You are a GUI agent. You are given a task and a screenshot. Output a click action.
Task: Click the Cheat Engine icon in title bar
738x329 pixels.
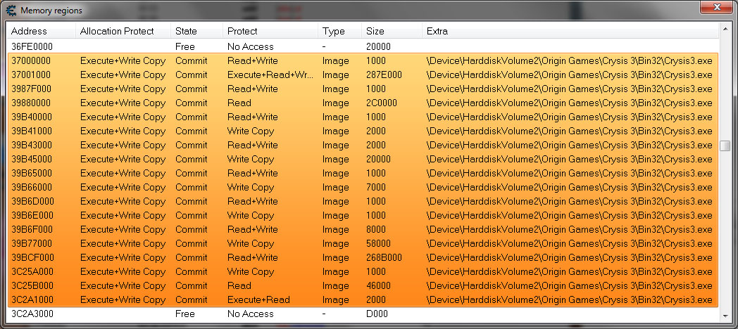point(11,11)
